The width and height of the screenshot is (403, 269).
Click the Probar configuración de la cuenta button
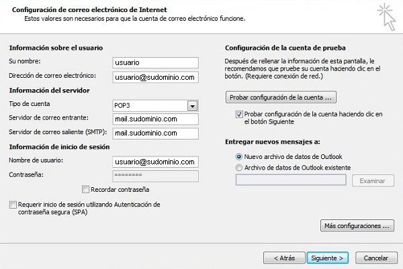click(x=281, y=97)
